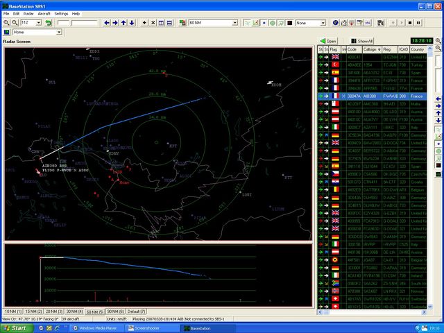
Task: Open the 60 NM range dropdown
Action: [234, 23]
